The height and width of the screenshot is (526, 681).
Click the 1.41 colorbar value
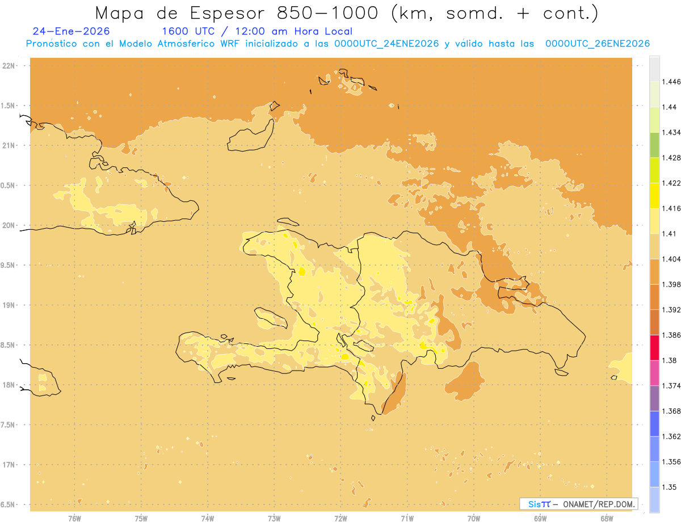pyautogui.click(x=669, y=233)
